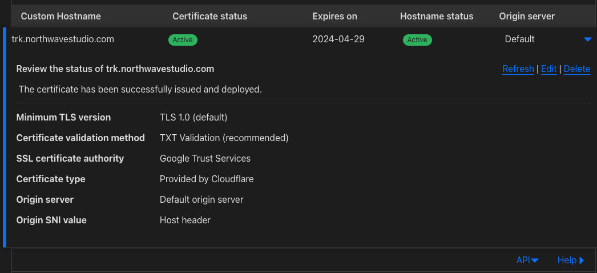Click the Certificate status column header
This screenshot has width=597, height=273.
tap(210, 17)
